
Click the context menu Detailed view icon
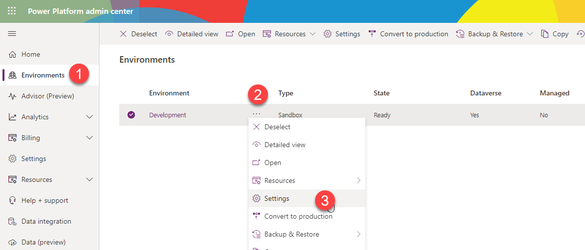coord(256,145)
